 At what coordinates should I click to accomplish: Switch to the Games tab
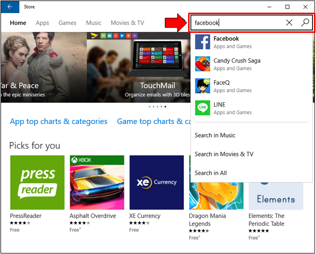67,23
